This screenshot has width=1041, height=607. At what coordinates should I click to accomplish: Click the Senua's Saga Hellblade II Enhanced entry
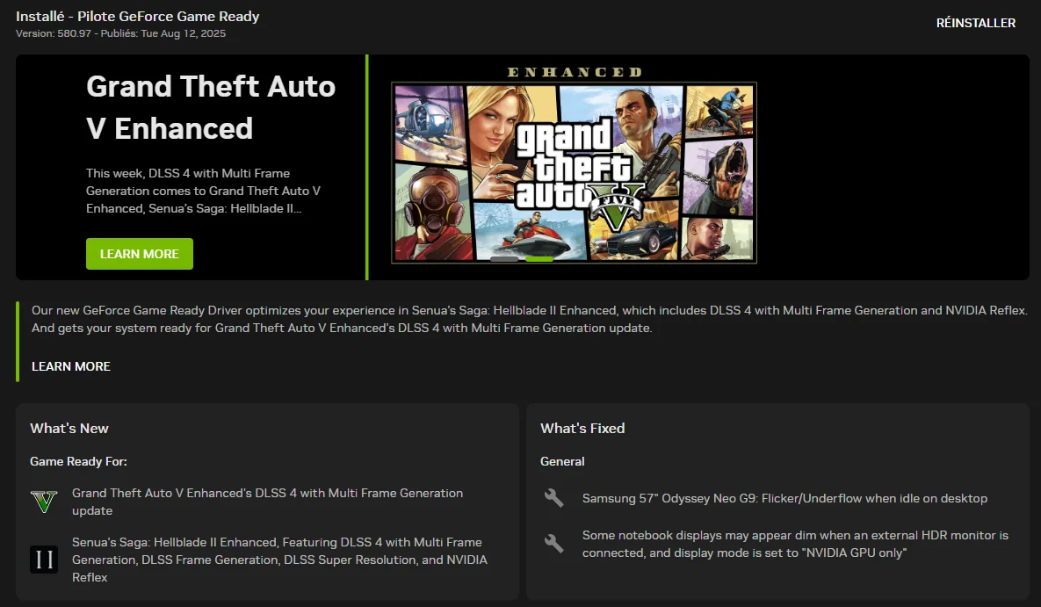pyautogui.click(x=279, y=560)
